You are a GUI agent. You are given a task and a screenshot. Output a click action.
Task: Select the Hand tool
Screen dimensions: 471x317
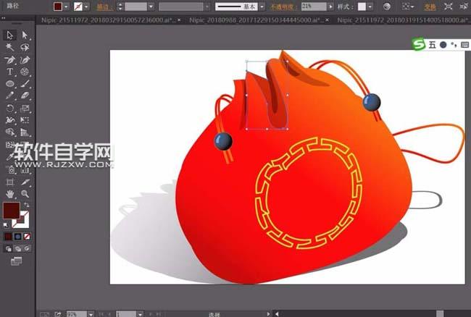[10, 194]
